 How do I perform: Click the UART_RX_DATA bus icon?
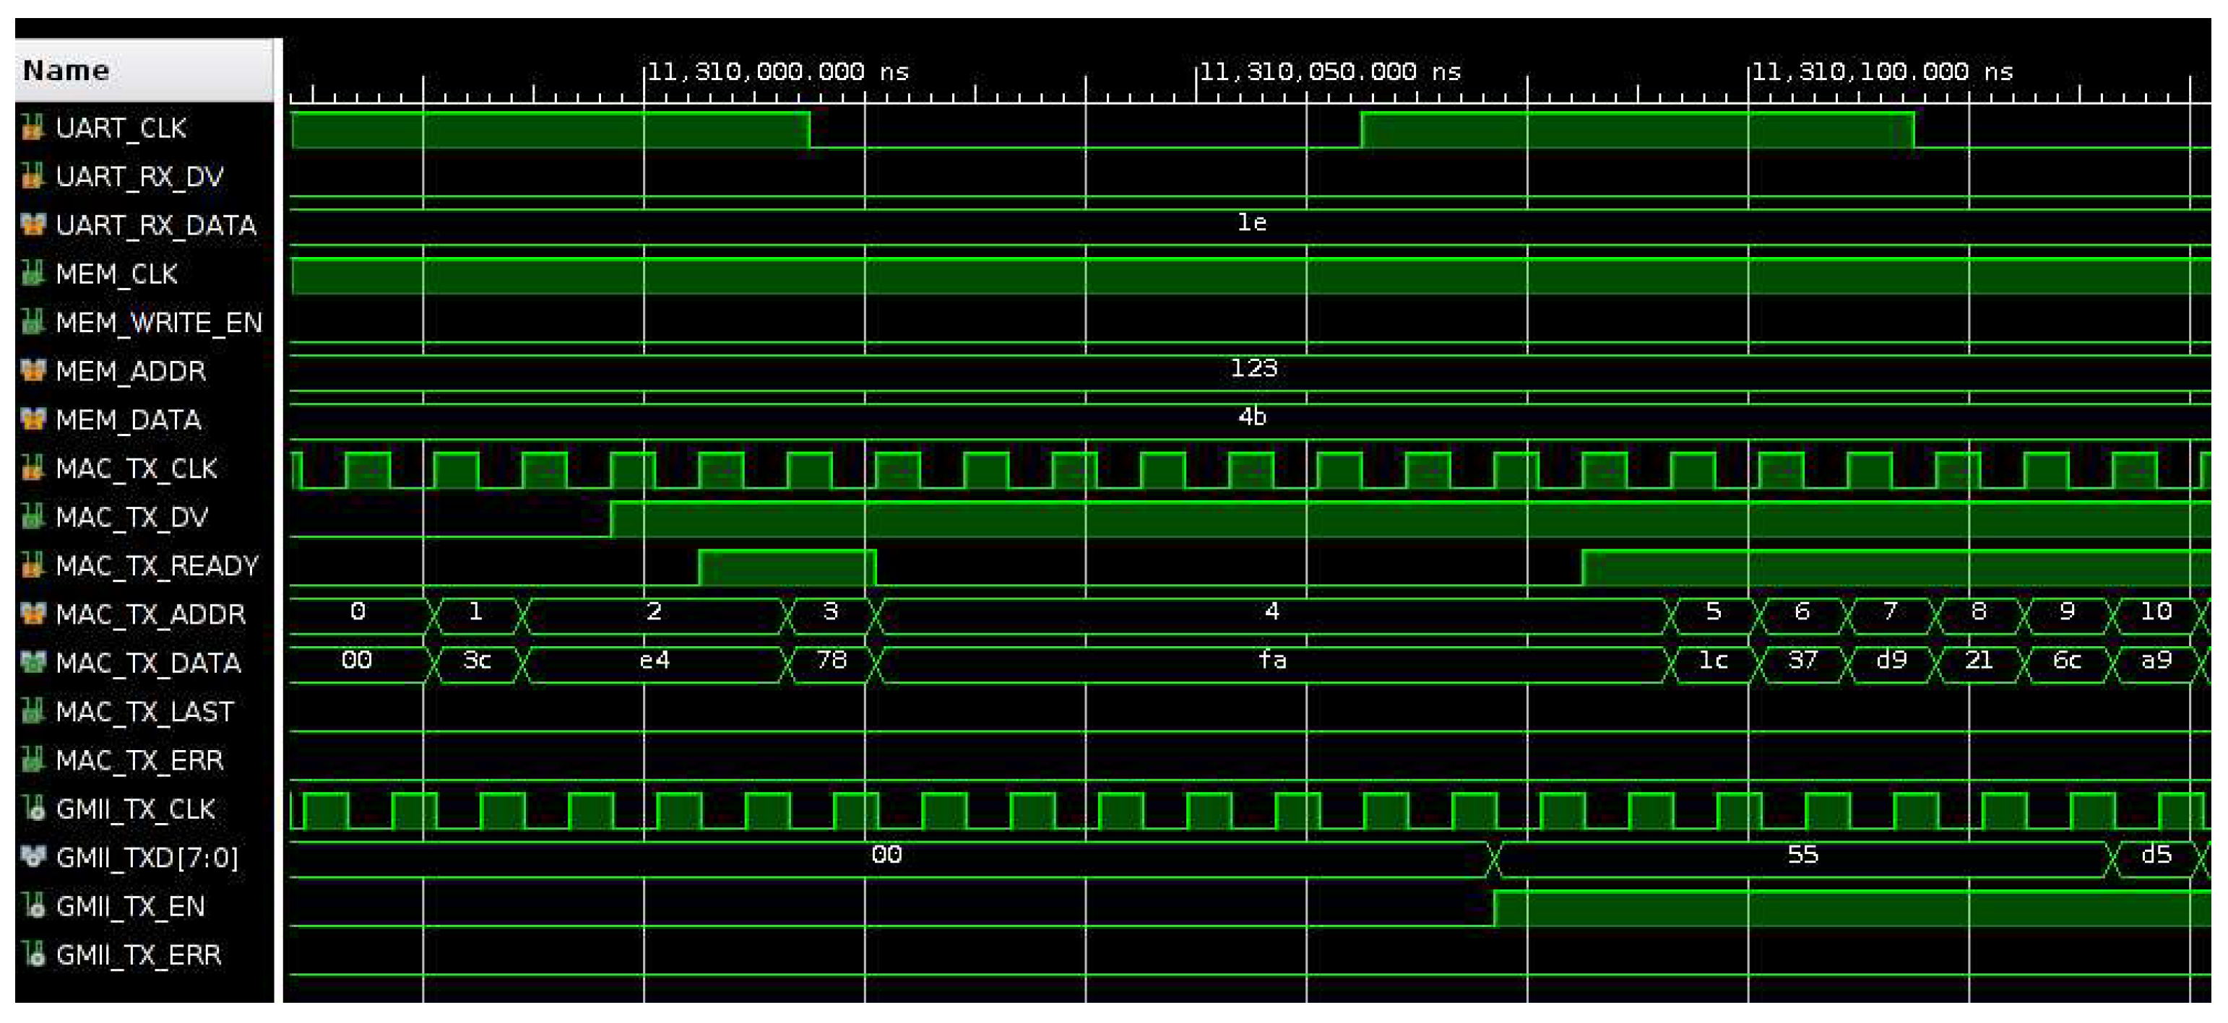point(33,225)
